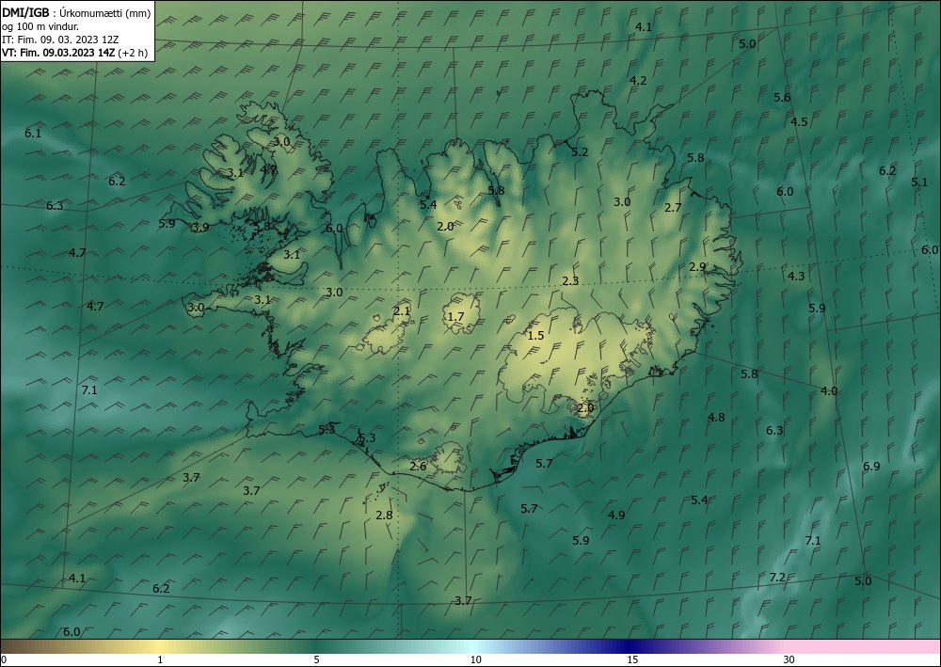This screenshot has height=667, width=941.
Task: Click the 4.8 value on the map
Action: (716, 418)
